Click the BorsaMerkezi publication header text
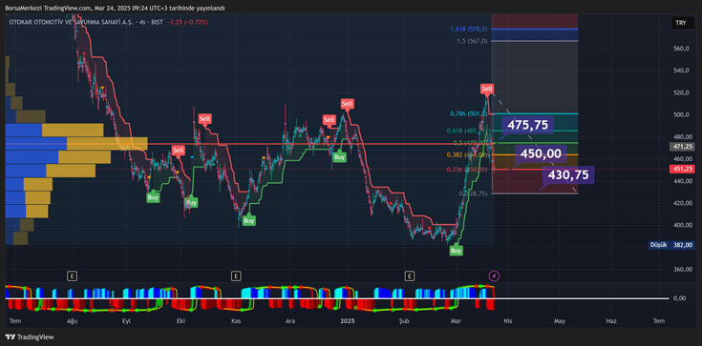The image size is (702, 346). (115, 8)
